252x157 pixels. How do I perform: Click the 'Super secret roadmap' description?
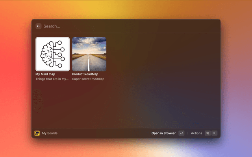(x=88, y=79)
